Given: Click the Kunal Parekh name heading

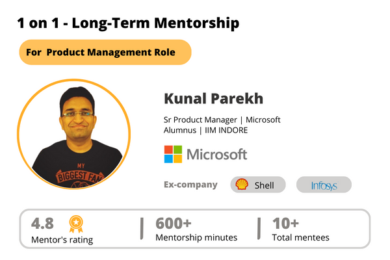Looking at the screenshot, I should tap(214, 99).
